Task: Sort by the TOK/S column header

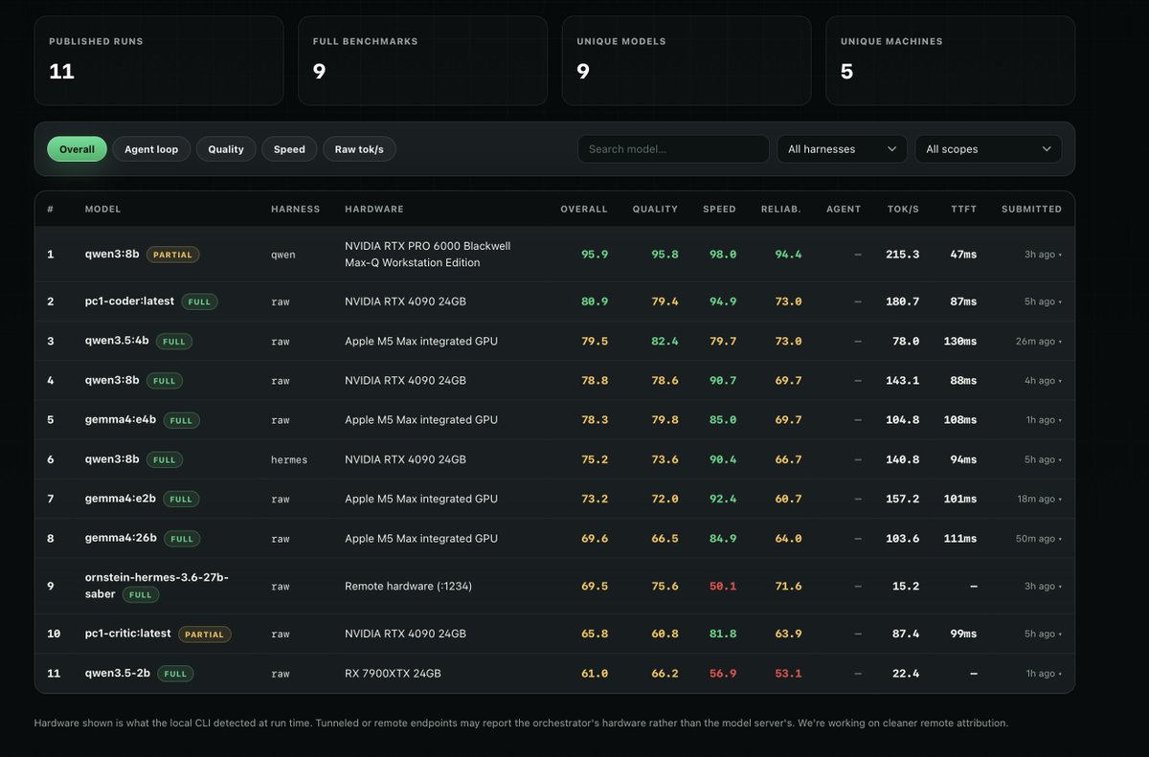Action: coord(903,209)
